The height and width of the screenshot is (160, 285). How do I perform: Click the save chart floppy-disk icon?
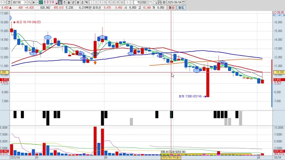tap(160, 2)
